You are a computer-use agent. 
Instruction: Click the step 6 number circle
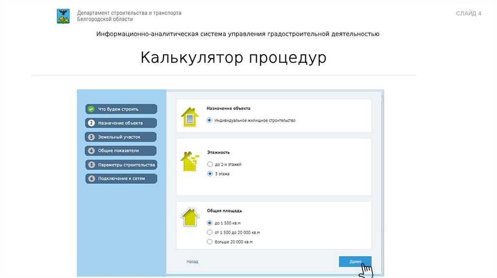[x=91, y=179]
